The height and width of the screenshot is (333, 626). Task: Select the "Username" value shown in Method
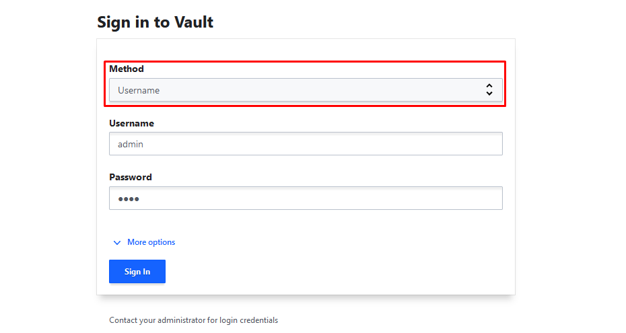click(139, 90)
